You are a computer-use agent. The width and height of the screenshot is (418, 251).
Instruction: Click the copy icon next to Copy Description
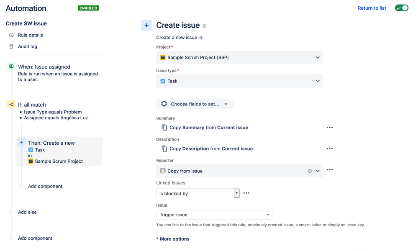164,149
